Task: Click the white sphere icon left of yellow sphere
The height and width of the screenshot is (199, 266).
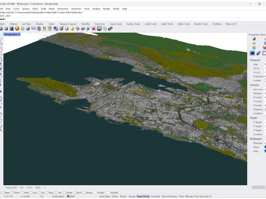Action: 66,29
